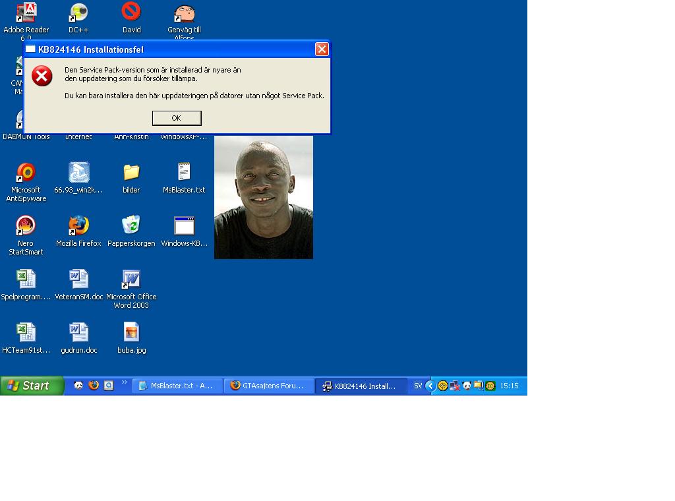Select the David desktop icon
675x501 pixels.
pyautogui.click(x=131, y=13)
